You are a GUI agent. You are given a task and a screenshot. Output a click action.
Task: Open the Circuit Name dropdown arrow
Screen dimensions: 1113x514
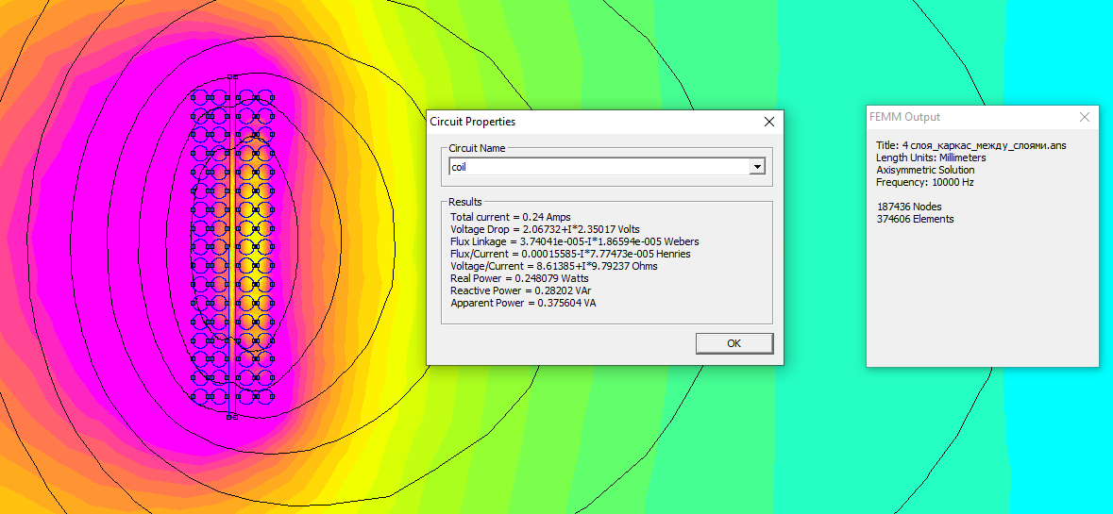tap(757, 167)
